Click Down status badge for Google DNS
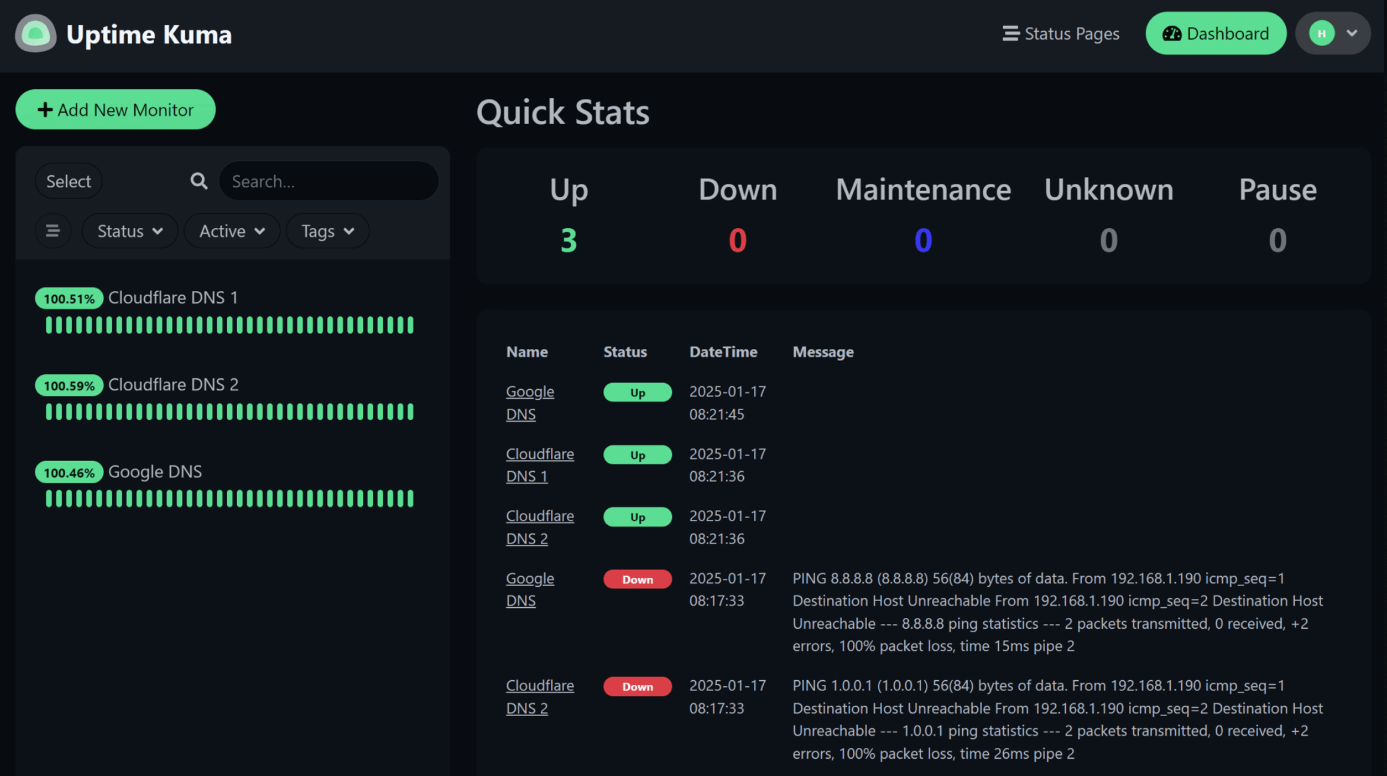 click(637, 579)
